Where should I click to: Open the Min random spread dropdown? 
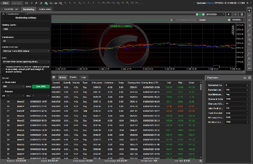click(x=15, y=96)
